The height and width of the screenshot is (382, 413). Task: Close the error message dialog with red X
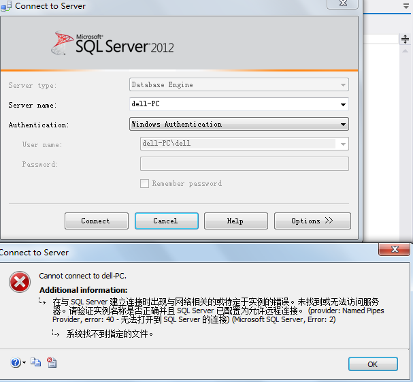395,249
